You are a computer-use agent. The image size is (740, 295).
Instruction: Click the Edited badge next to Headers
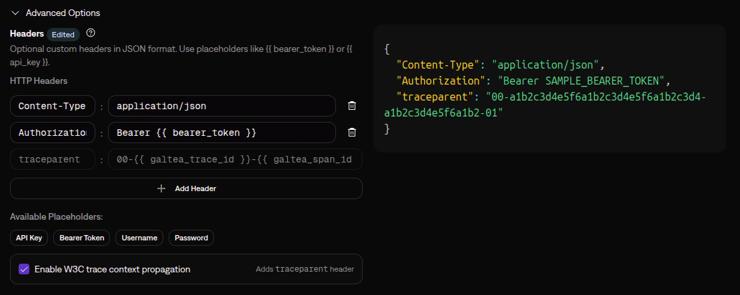[x=63, y=35]
